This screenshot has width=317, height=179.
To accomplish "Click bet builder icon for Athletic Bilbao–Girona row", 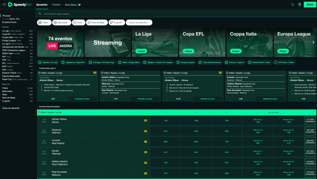I will 146,120.
